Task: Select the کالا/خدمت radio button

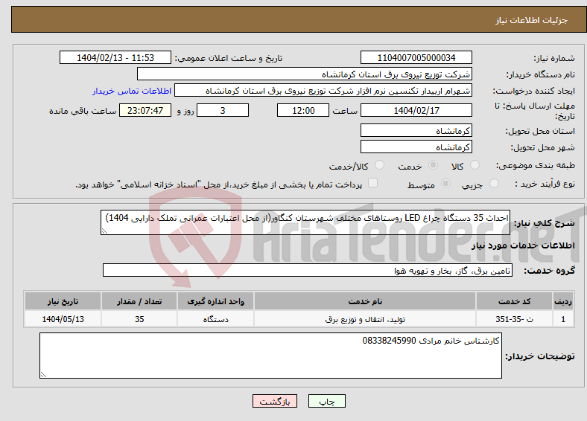Action: [x=379, y=165]
